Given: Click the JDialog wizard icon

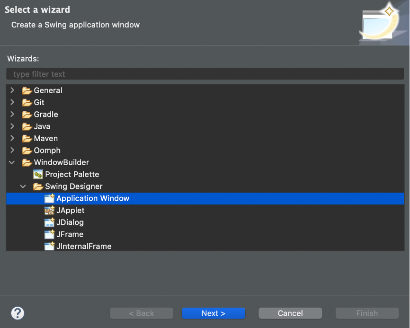Looking at the screenshot, I should pos(49,222).
